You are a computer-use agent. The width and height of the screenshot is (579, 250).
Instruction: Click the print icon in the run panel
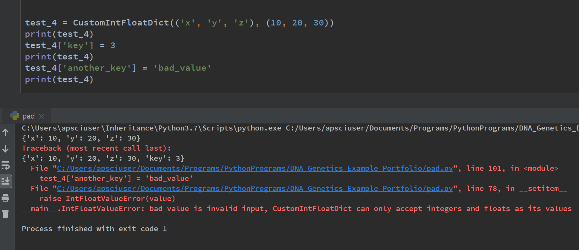5,198
